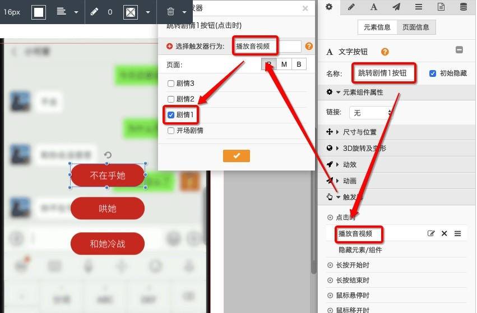The image size is (477, 313).
Task: Open the paper plane animation tab
Action: coord(396,7)
